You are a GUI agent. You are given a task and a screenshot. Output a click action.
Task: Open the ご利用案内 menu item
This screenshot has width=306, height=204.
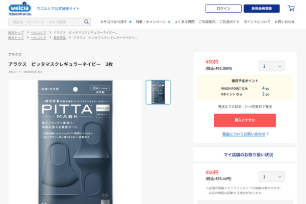click(x=207, y=22)
